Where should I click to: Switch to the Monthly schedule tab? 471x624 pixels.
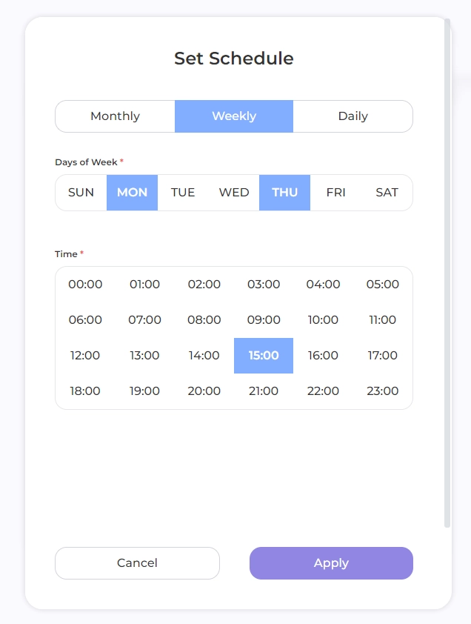[115, 116]
